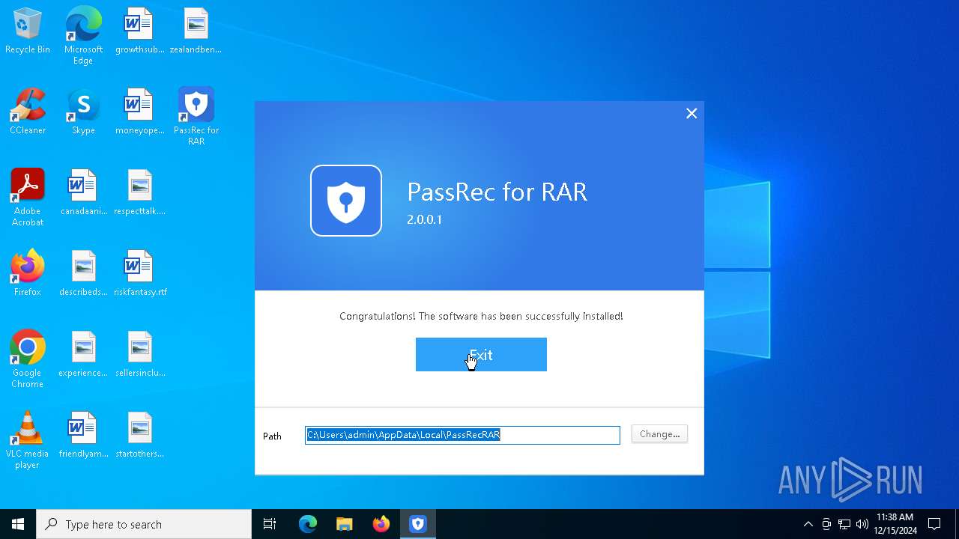Open Skype desktop shortcut
Image resolution: width=959 pixels, height=539 pixels.
click(83, 112)
